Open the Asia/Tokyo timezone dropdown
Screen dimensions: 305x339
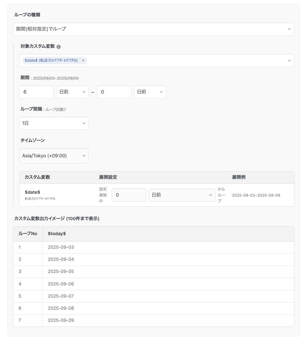[x=54, y=156]
